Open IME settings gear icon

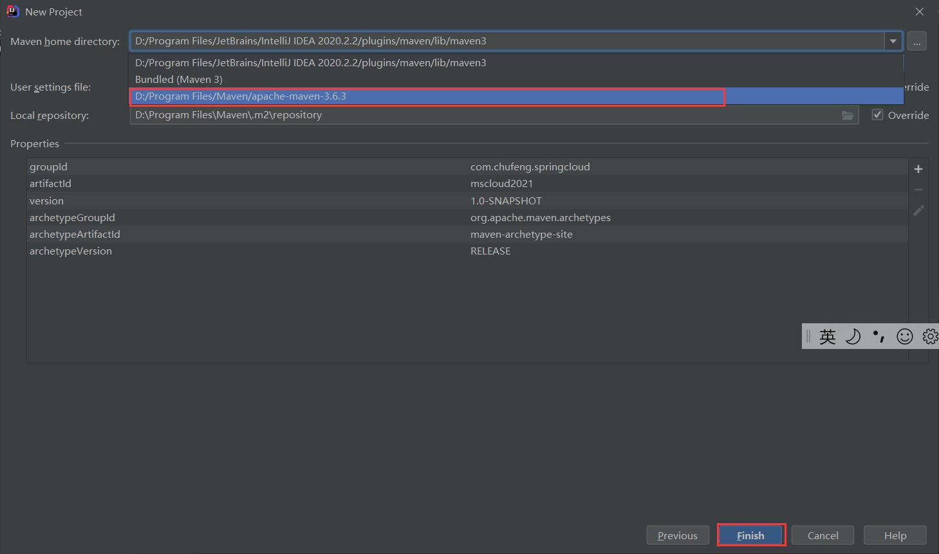pos(930,336)
